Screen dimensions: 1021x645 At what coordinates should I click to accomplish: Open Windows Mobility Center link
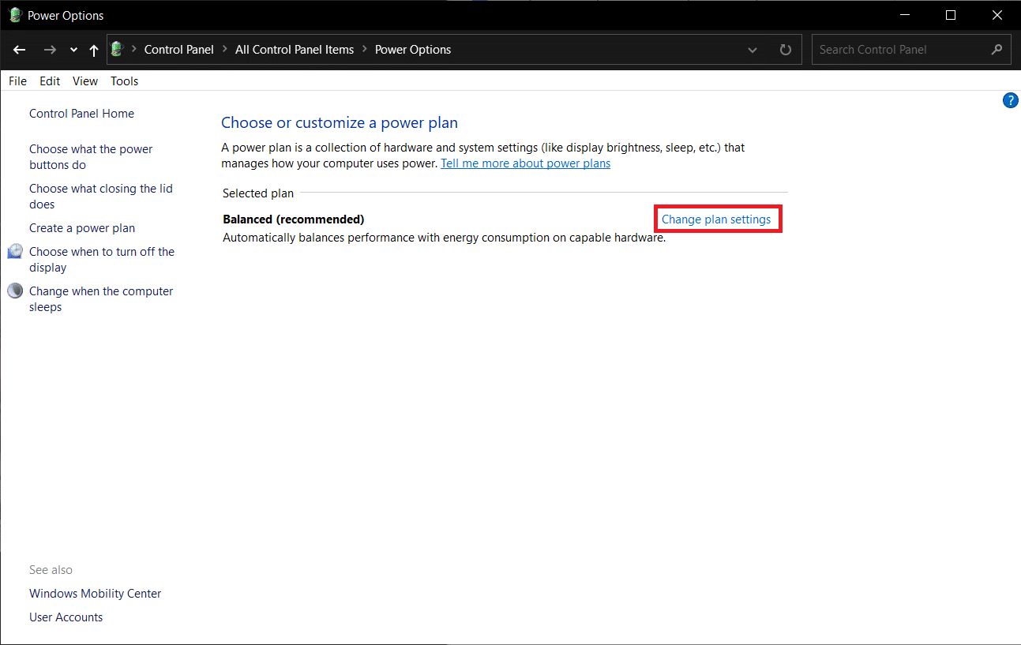[95, 593]
